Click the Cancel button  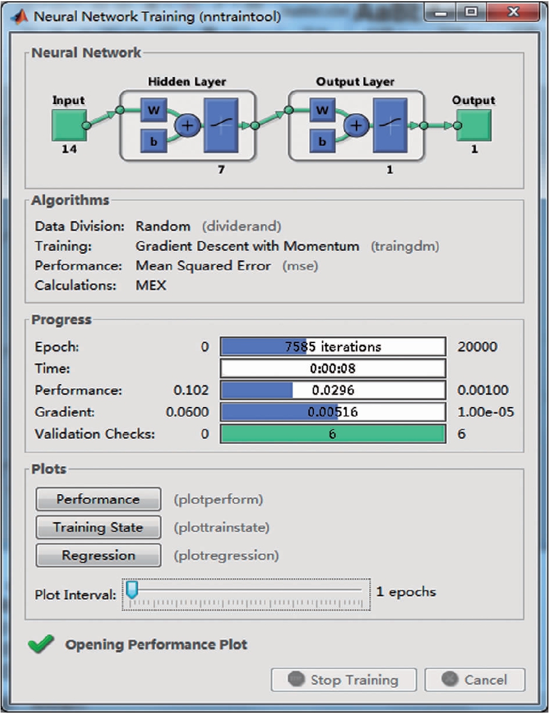click(474, 680)
